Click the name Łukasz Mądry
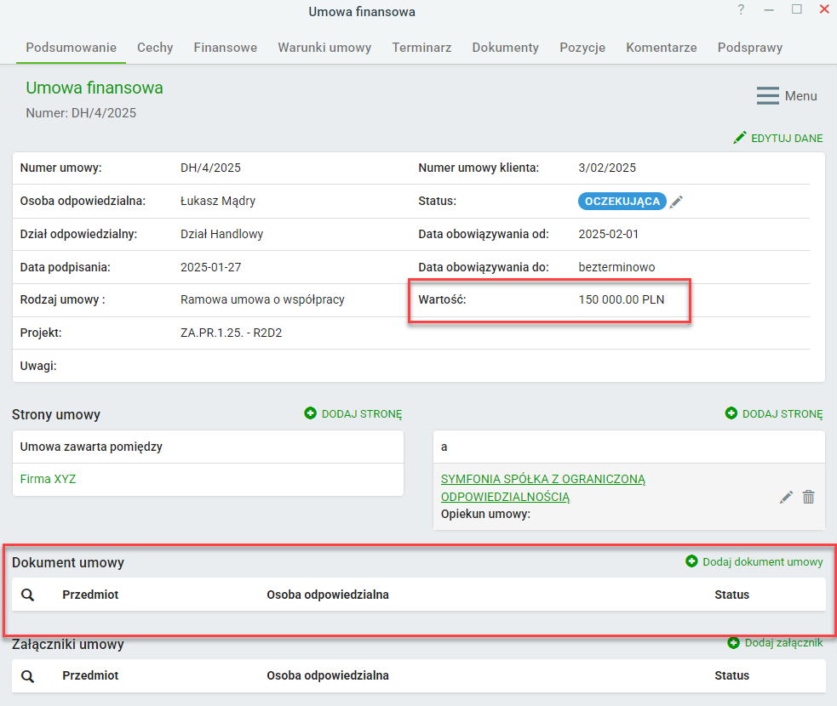 click(218, 201)
